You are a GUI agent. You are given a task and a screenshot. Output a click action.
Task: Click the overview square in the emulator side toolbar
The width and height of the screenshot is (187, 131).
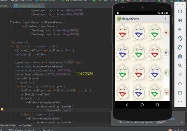click(x=180, y=93)
